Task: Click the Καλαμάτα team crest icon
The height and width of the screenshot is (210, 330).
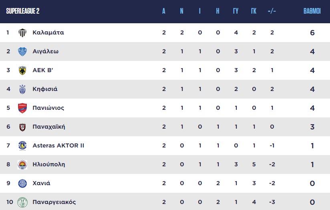Action: (x=22, y=33)
